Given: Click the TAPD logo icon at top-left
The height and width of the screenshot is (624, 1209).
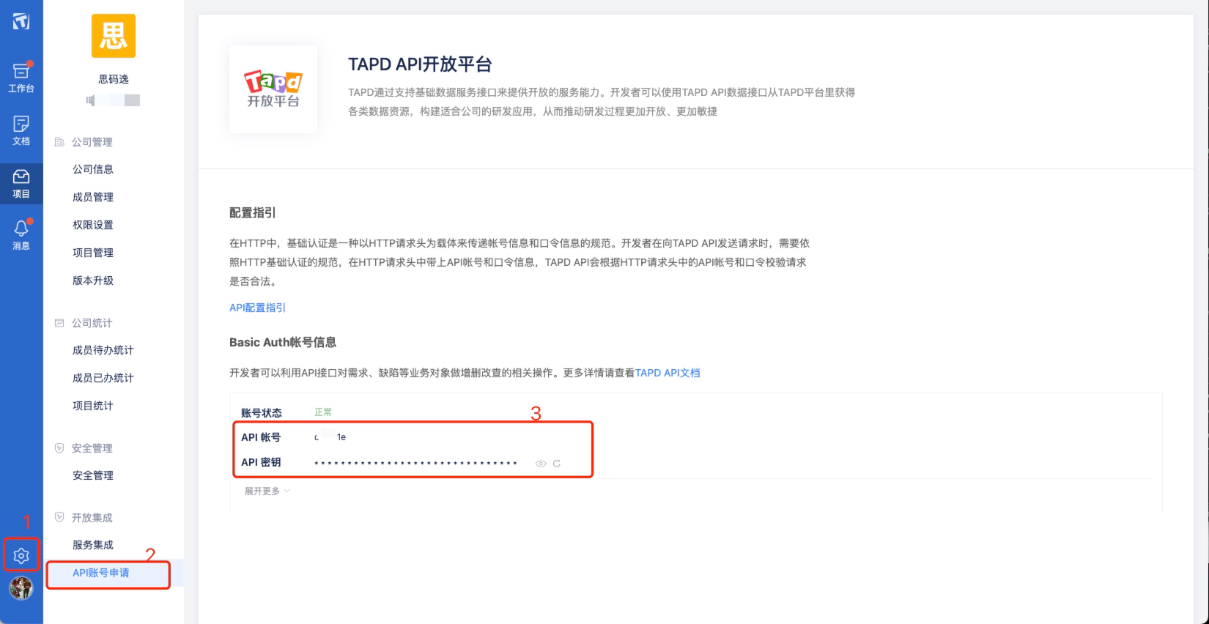Looking at the screenshot, I should coord(21,21).
